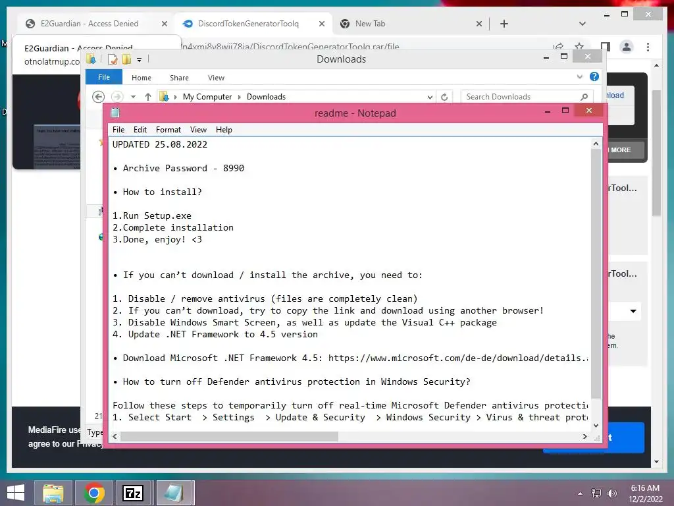
Task: Click the Explorer Back navigation arrow
Action: click(x=99, y=97)
